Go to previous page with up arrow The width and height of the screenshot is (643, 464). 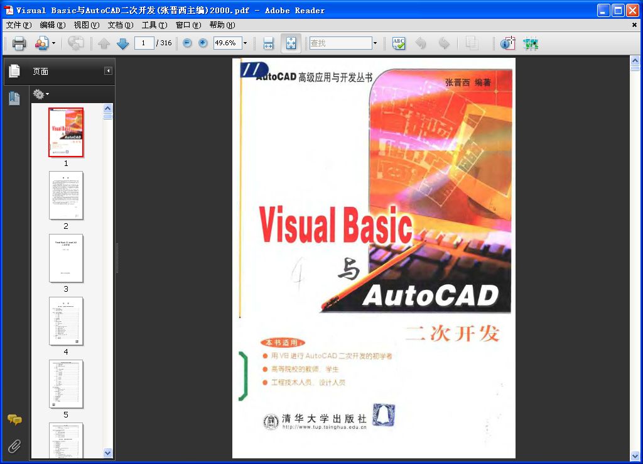click(104, 43)
